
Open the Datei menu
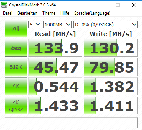click(x=8, y=13)
